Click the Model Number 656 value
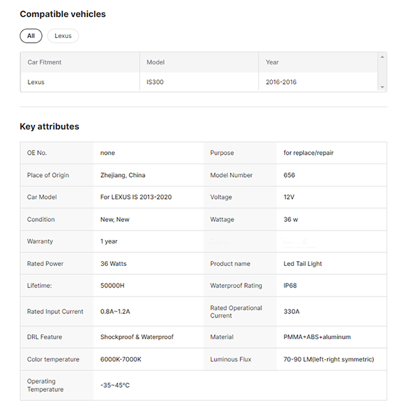 click(x=290, y=175)
